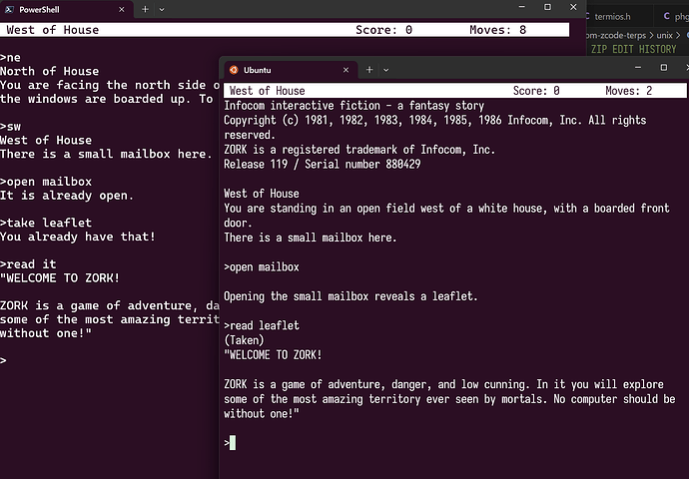Click '"WELCOME TO ZORK!' in PowerShell window
The width and height of the screenshot is (689, 479).
click(60, 278)
